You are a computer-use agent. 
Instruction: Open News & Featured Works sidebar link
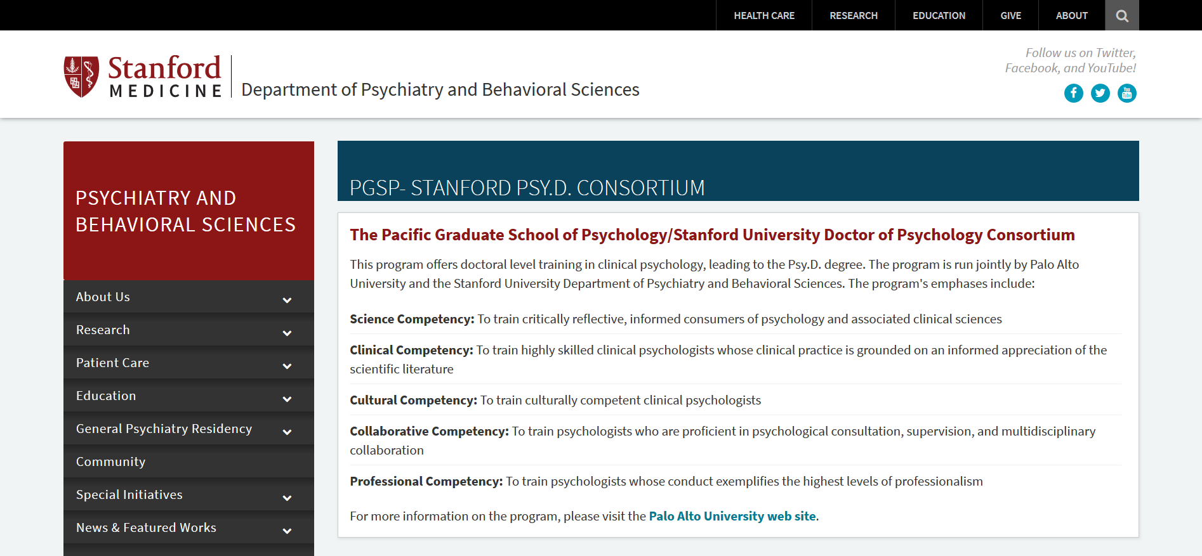coord(146,527)
